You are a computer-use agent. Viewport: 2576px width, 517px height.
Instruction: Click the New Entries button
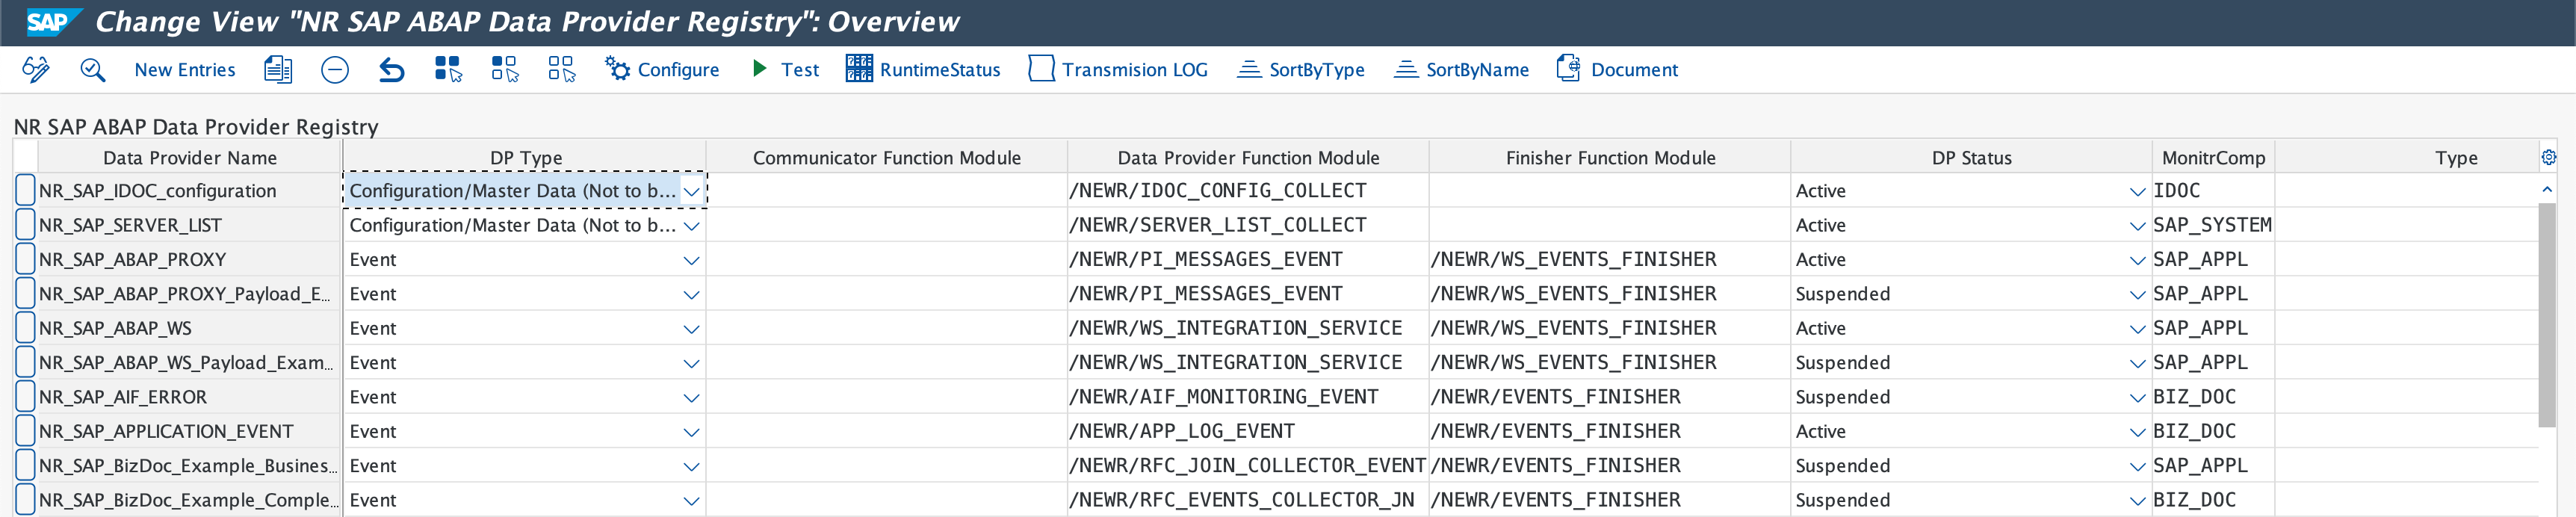click(185, 69)
